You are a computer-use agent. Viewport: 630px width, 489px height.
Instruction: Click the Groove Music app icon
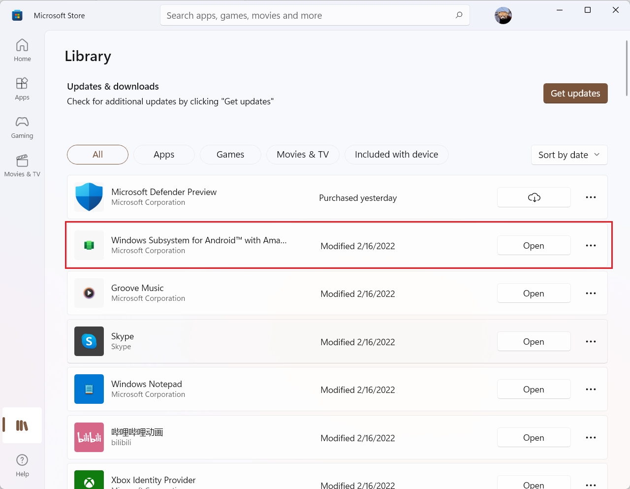pyautogui.click(x=89, y=293)
